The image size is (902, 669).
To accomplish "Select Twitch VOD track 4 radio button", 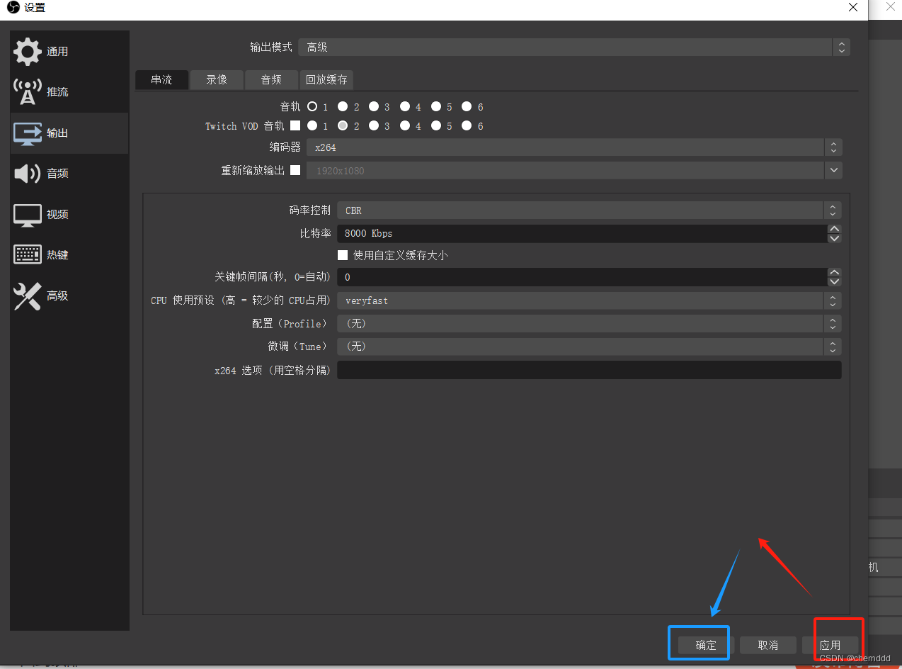I will coord(405,125).
